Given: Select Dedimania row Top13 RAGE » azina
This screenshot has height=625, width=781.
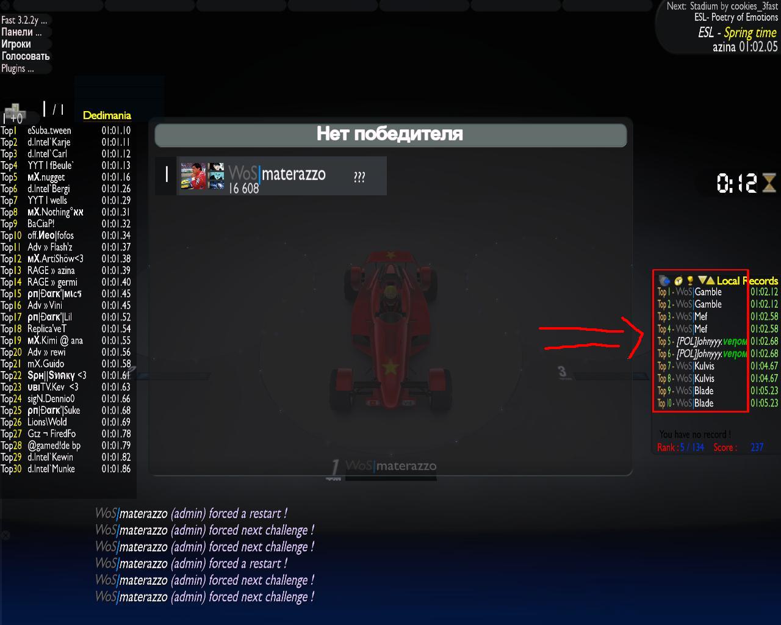Looking at the screenshot, I should [66, 270].
